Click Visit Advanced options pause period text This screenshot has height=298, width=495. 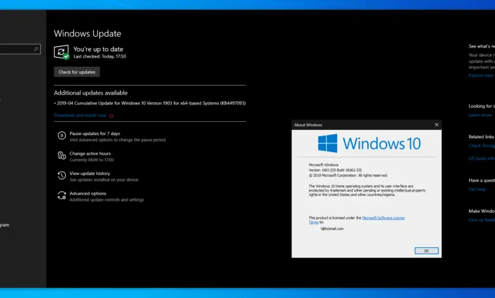[117, 139]
